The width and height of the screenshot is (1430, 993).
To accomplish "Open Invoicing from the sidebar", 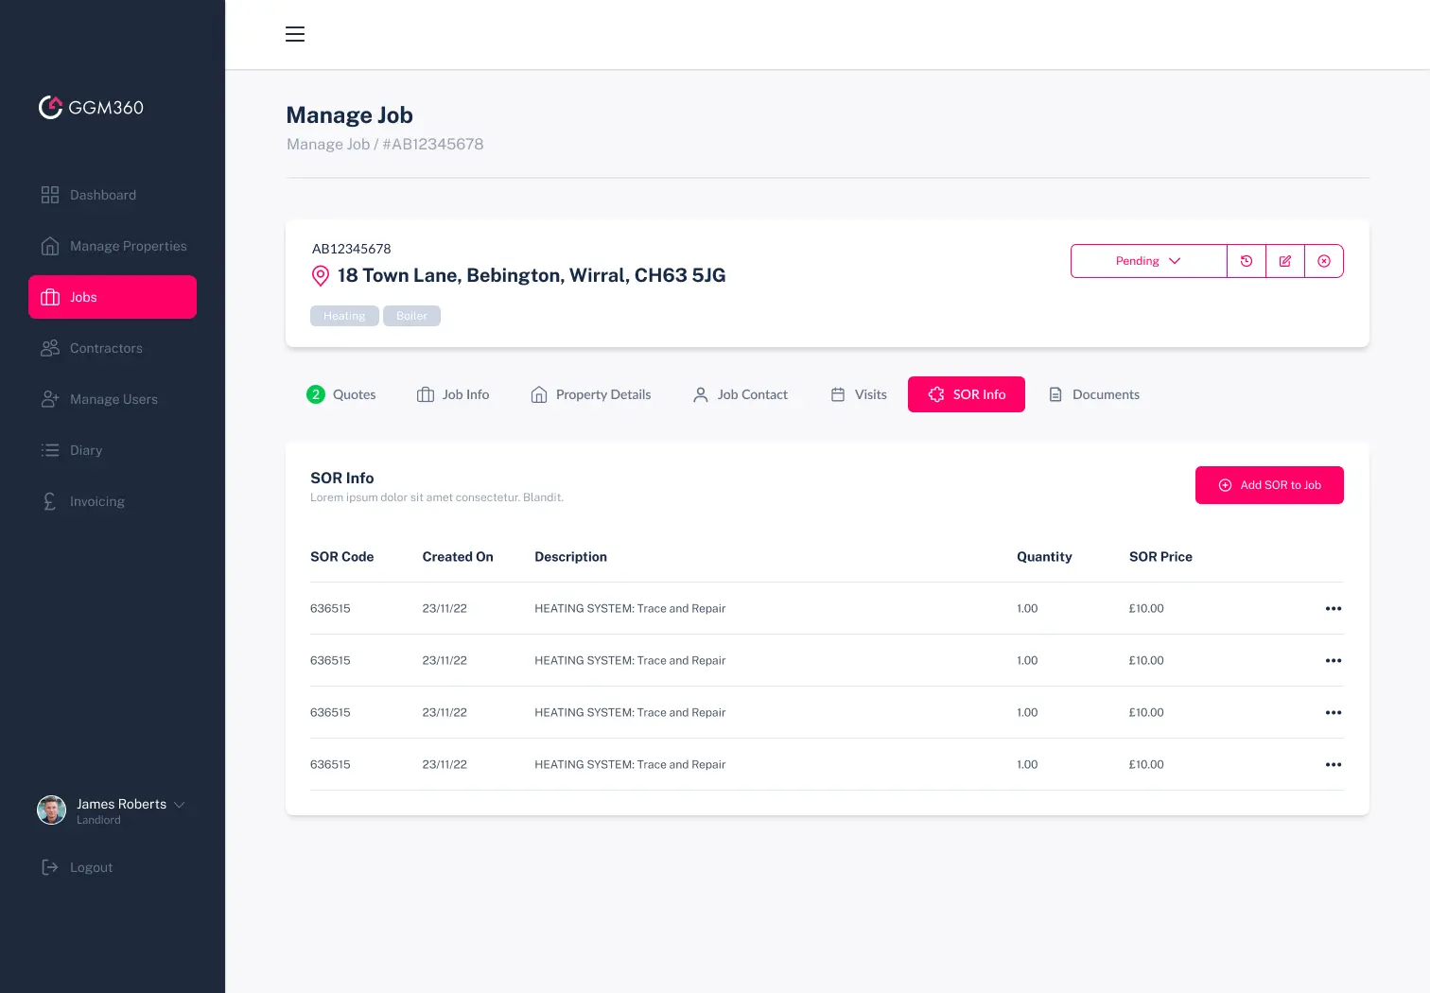I will click(96, 501).
